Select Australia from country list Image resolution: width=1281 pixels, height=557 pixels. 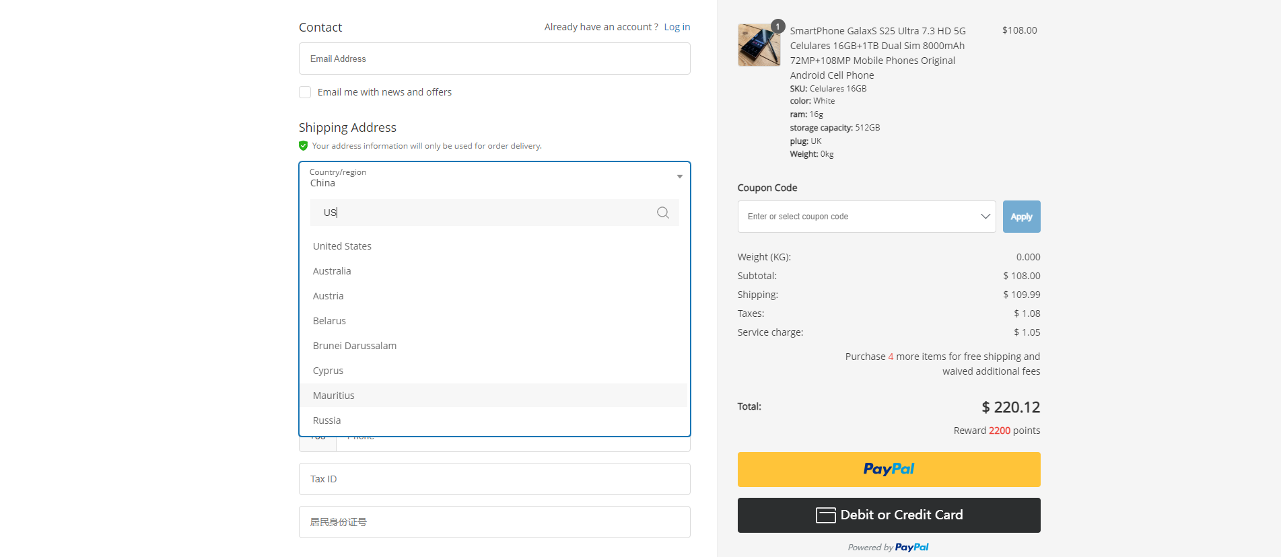493,271
